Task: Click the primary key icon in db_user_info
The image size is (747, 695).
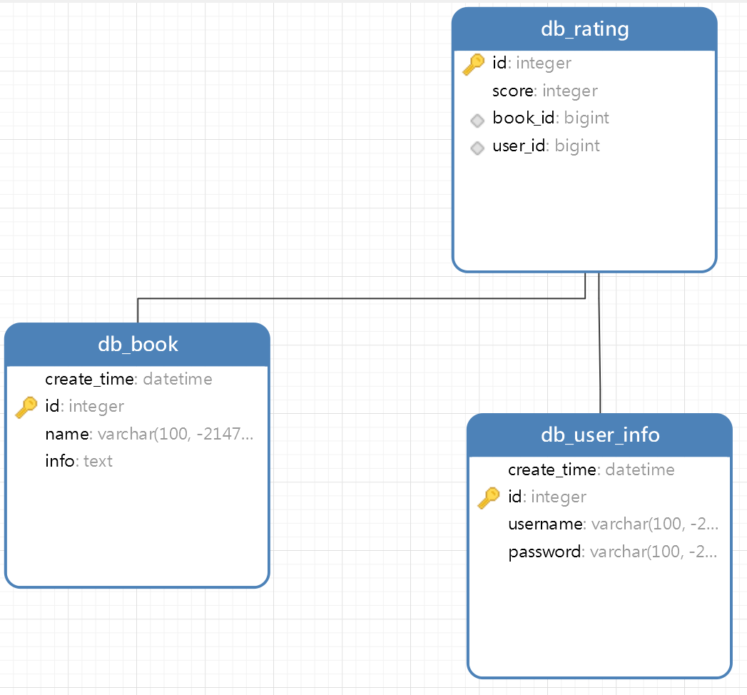Action: [489, 498]
